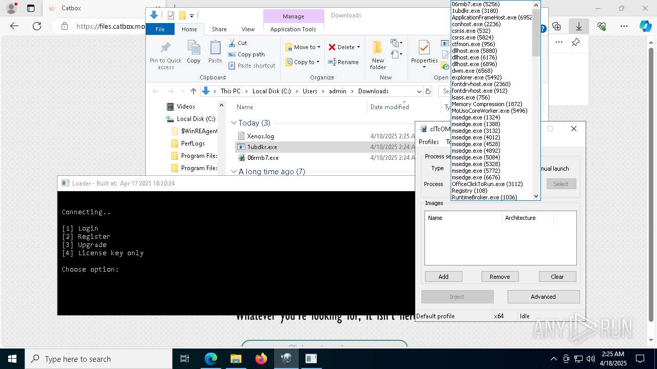Show hidden system tray icons
This screenshot has width=657, height=369.
click(553, 359)
